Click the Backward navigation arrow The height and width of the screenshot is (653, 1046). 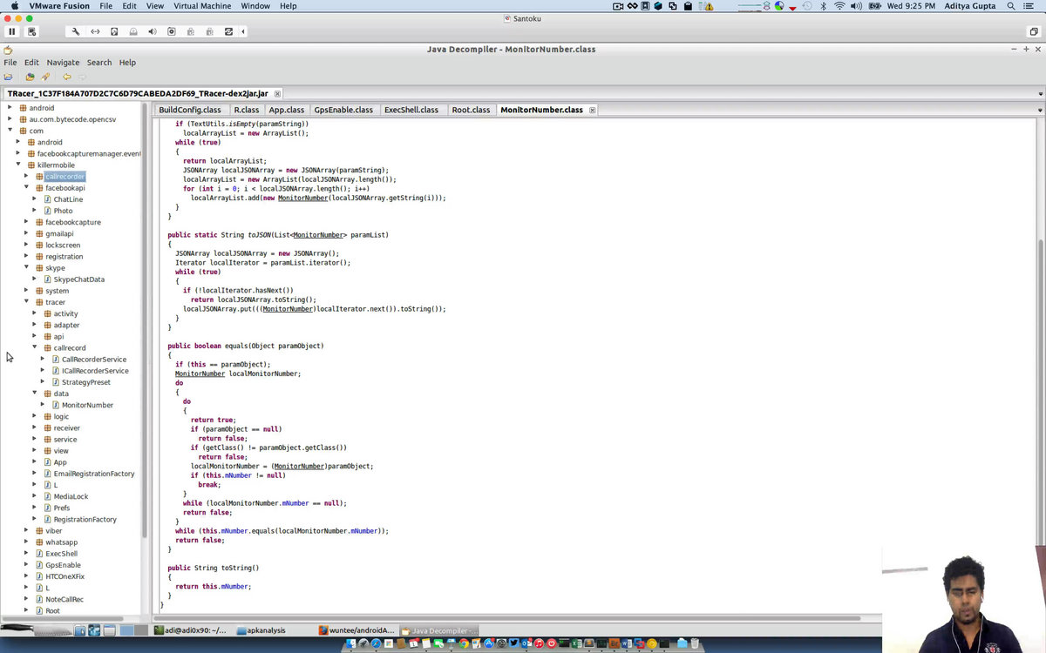pos(66,77)
